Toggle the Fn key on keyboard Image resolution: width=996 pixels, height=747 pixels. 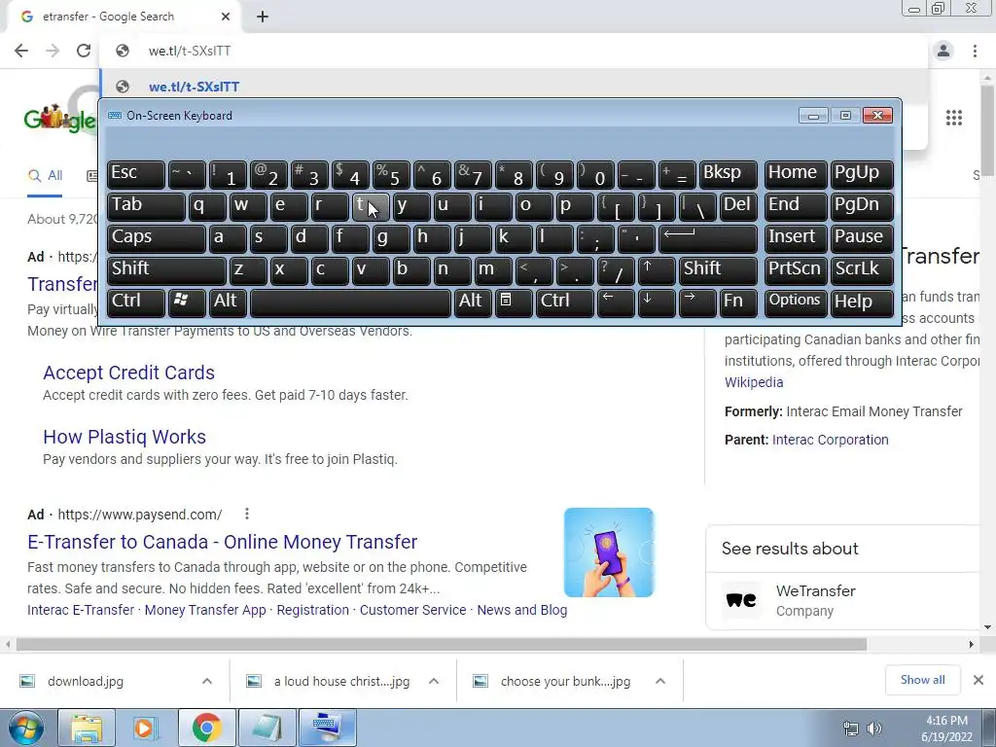pos(739,302)
